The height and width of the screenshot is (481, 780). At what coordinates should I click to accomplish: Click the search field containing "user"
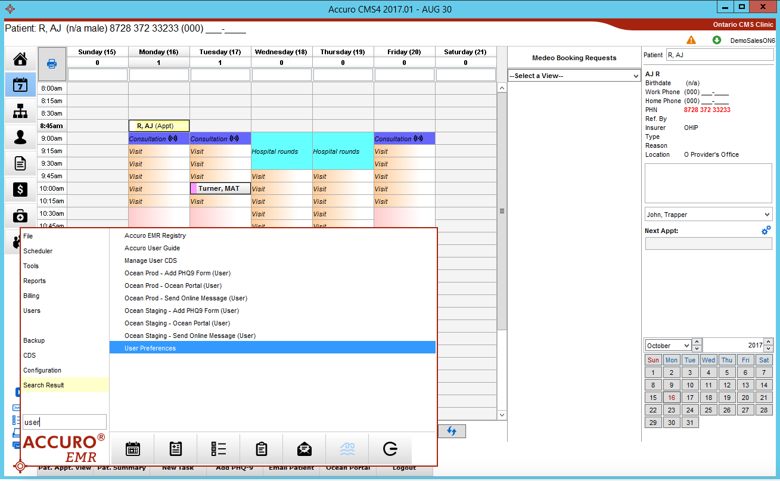pos(64,422)
